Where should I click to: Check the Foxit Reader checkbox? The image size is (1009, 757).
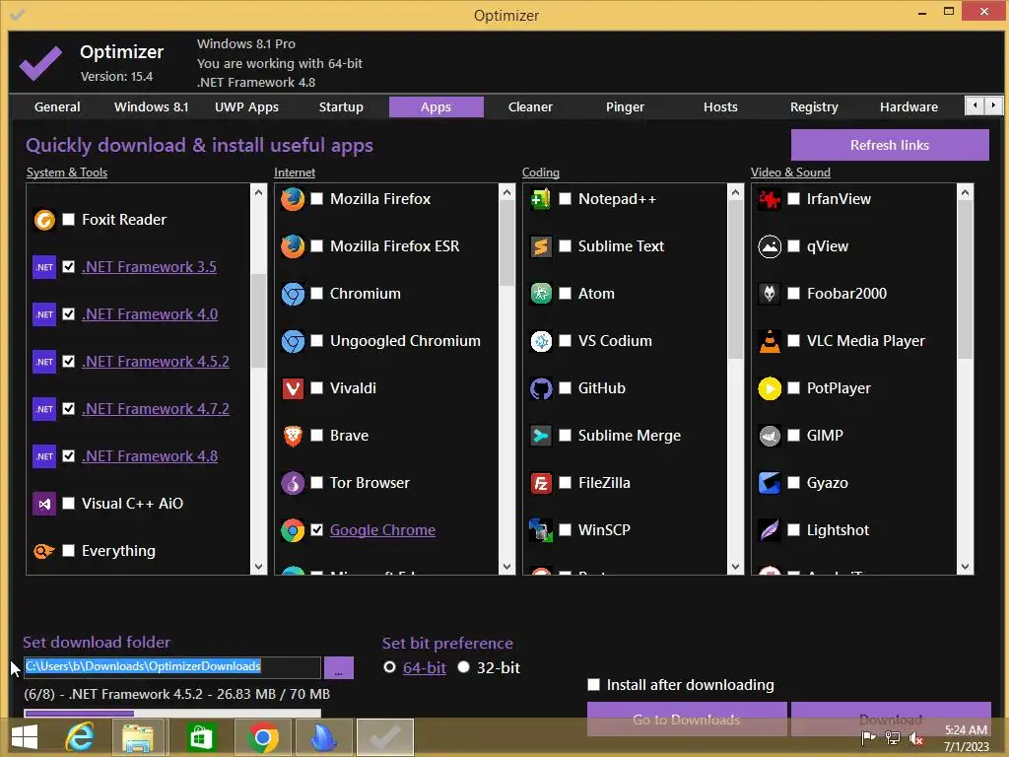pos(69,220)
